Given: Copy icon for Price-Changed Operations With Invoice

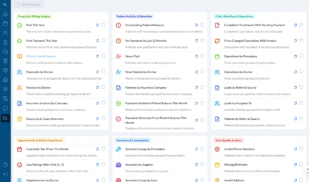Looking at the screenshot, I should click(x=295, y=40).
